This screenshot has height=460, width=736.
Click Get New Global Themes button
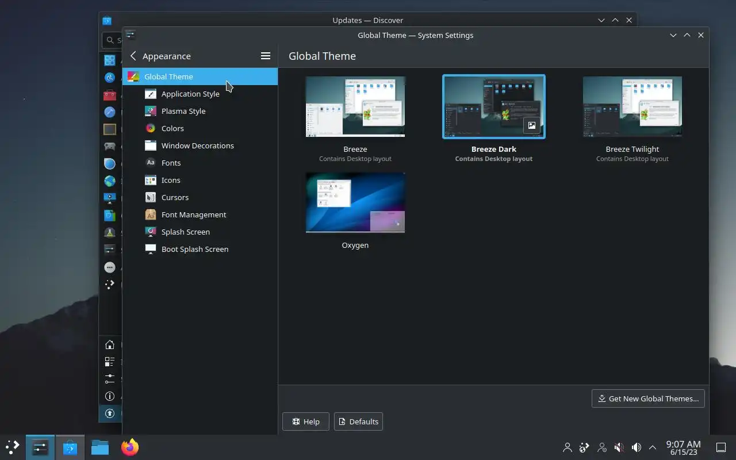click(x=648, y=398)
